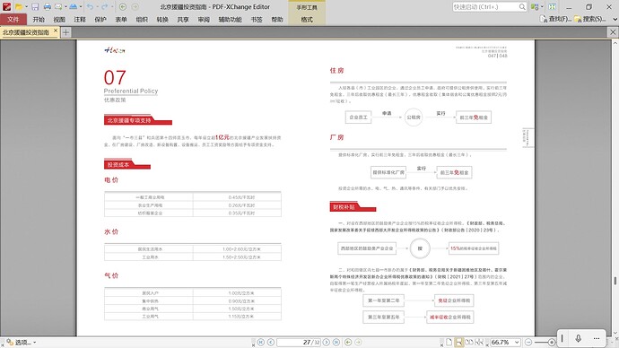Select two pages layout icon
The width and height of the screenshot is (619, 348).
[469, 342]
